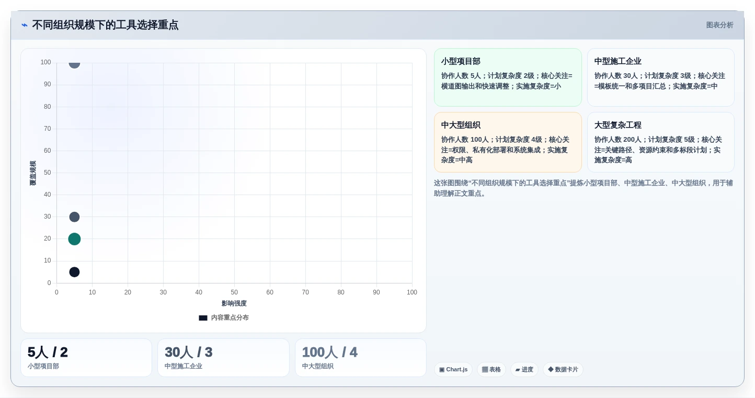The height and width of the screenshot is (398, 755).
Task: Click the 图表分析 label in header
Action: point(719,25)
